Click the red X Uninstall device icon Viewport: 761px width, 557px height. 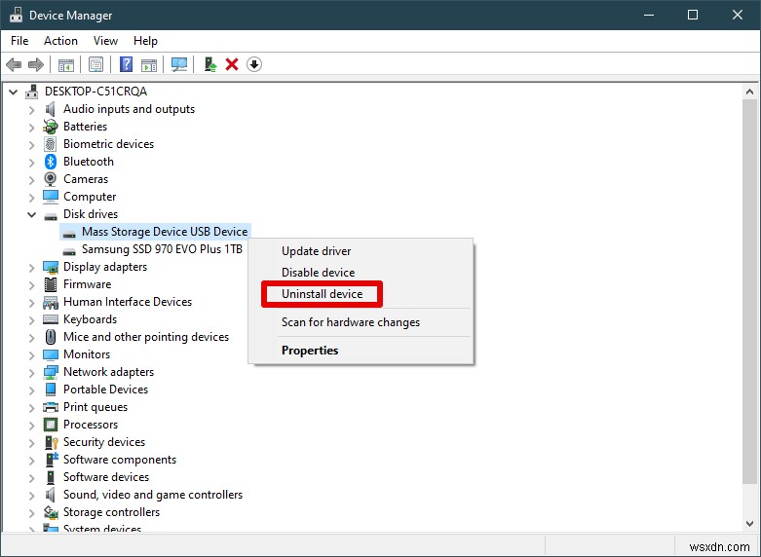pyautogui.click(x=232, y=64)
